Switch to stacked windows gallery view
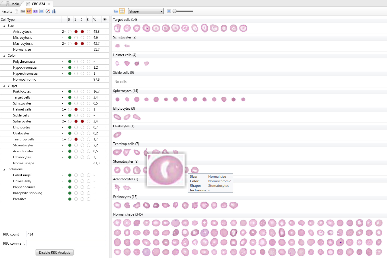387x258 pixels. click(116, 11)
